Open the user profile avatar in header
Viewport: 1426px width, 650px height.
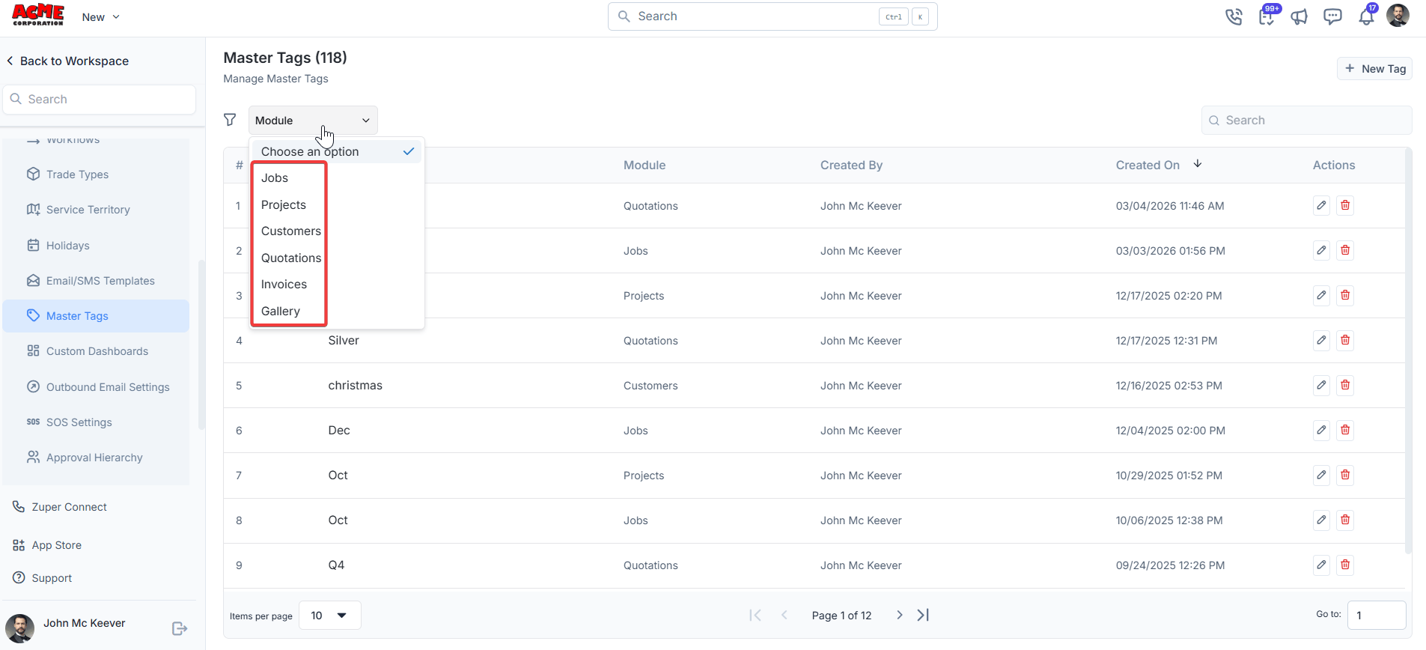tap(1398, 16)
